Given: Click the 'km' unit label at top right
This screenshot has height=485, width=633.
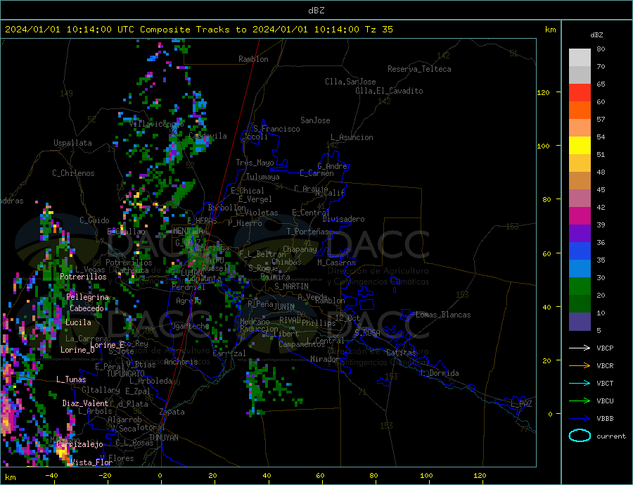Looking at the screenshot, I should (x=550, y=30).
